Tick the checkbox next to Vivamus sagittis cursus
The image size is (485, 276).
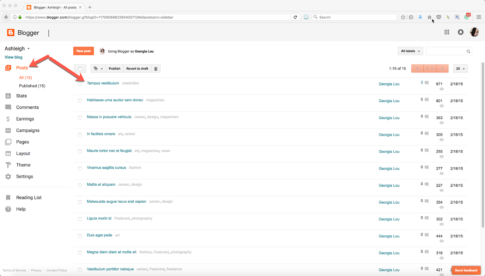pyautogui.click(x=80, y=168)
